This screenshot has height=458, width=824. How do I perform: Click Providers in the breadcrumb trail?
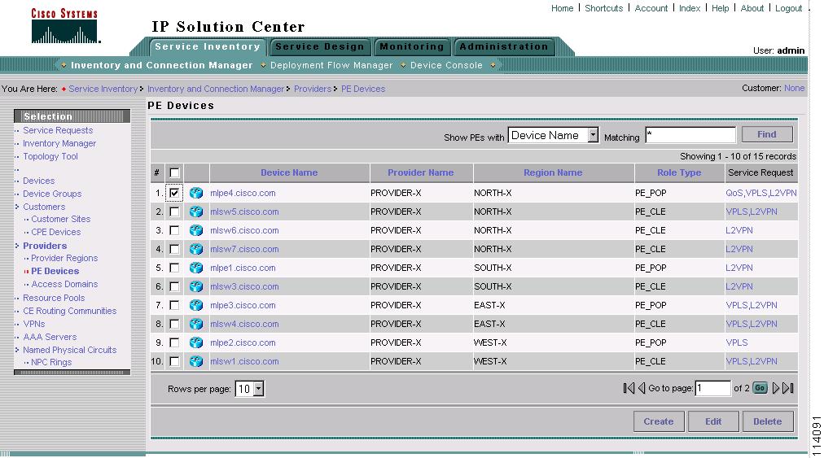[312, 89]
